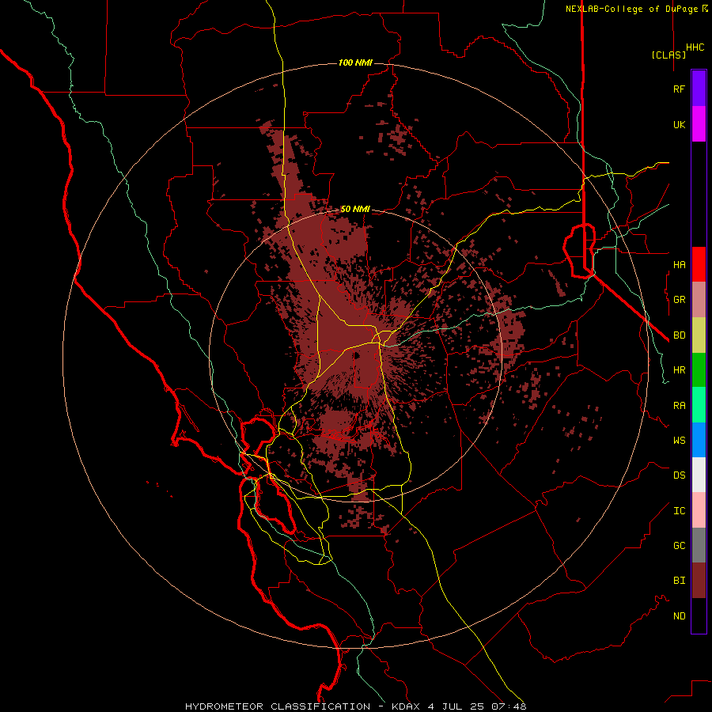Screen dimensions: 712x712
Task: Click the BD legend label
Action: (x=679, y=335)
